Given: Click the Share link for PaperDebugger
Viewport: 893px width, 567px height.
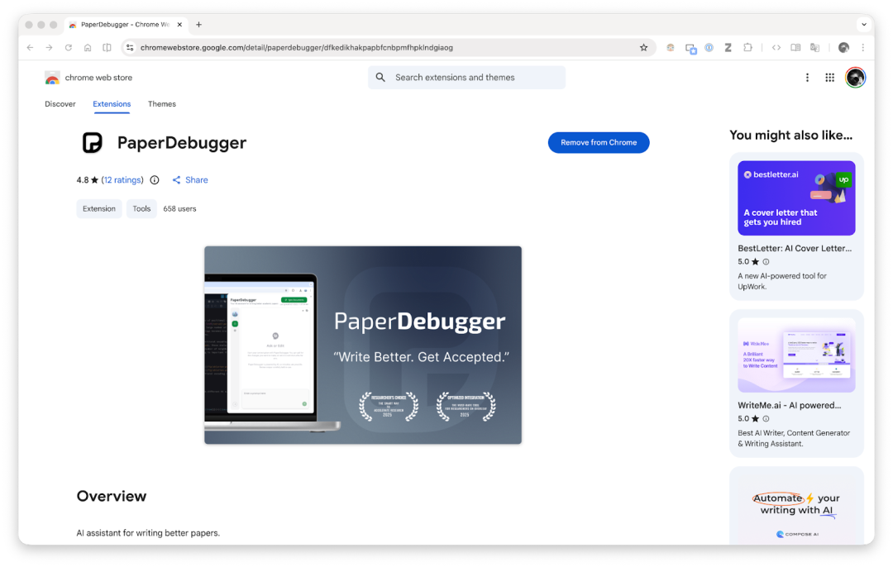Looking at the screenshot, I should 190,179.
